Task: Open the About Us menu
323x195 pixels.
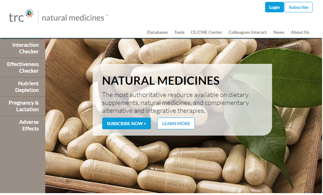Action: [300, 32]
